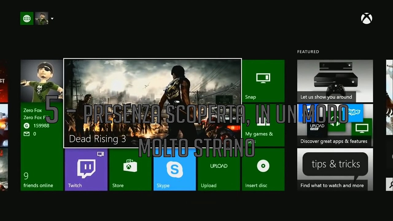393x221 pixels.
Task: Launch the Dead Rising 3 tile
Action: pos(153,103)
